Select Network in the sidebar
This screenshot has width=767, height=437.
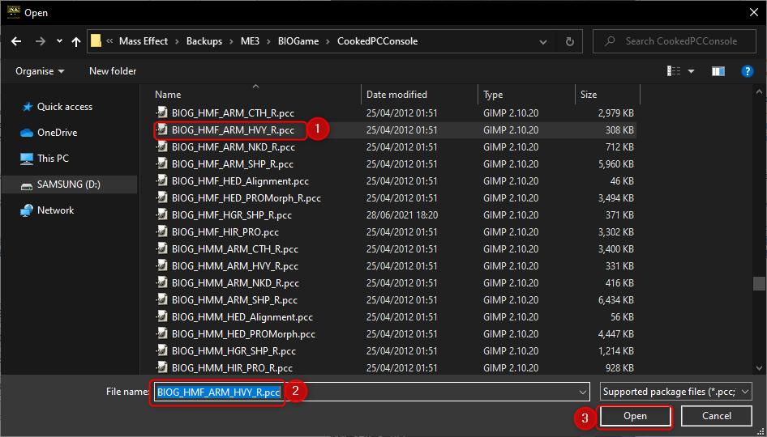pos(55,210)
